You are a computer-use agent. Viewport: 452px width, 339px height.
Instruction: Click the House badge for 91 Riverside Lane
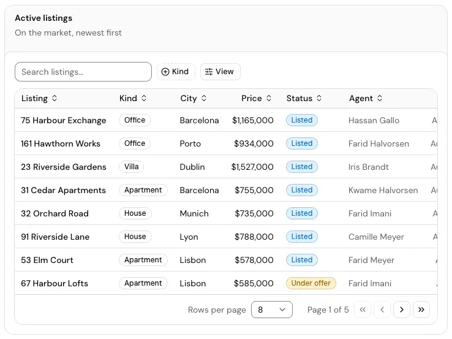135,237
